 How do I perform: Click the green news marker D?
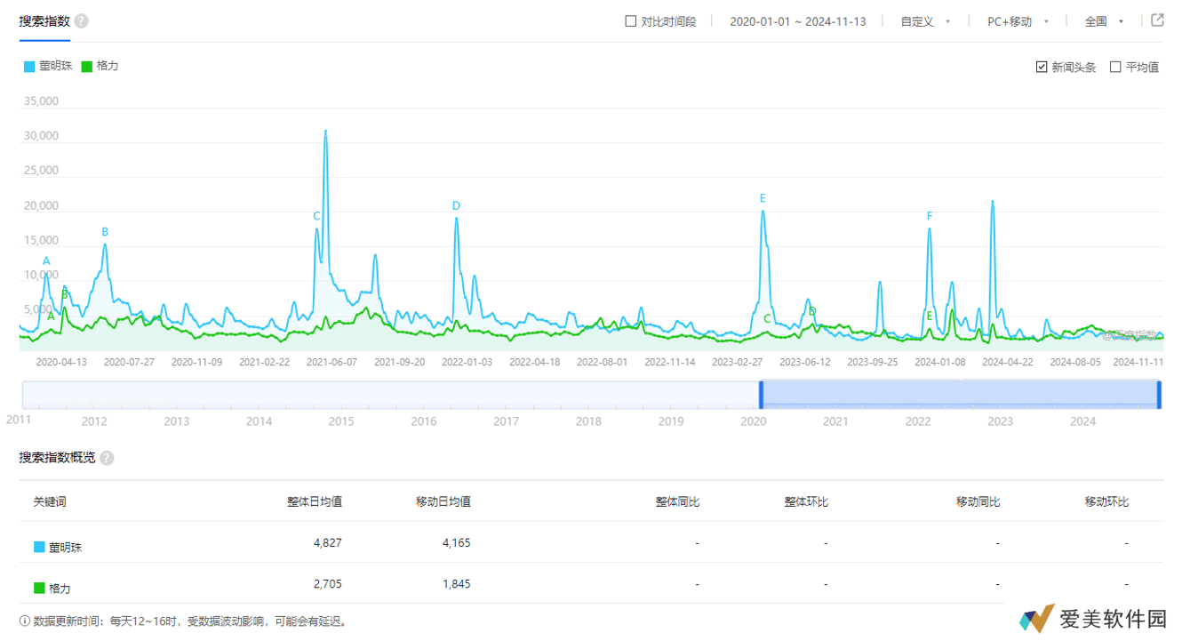pyautogui.click(x=811, y=312)
